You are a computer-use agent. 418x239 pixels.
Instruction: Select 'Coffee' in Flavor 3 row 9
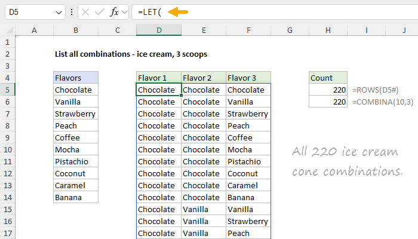(248, 137)
